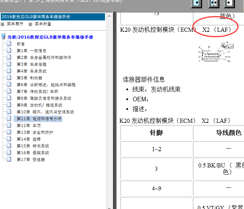
Task: Click the left-panel collapse arrow button
Action: click(x=196, y=3)
